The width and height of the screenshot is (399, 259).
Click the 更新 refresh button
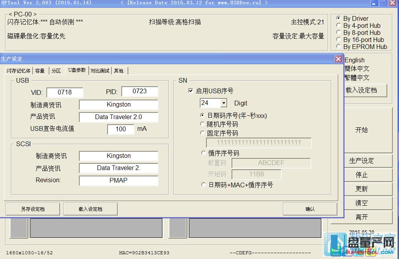(x=368, y=189)
